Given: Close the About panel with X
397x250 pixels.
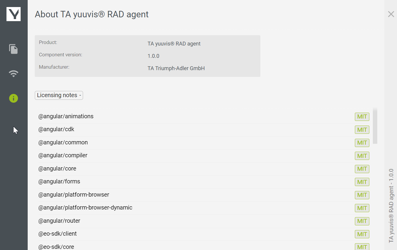Looking at the screenshot, I should click(391, 14).
